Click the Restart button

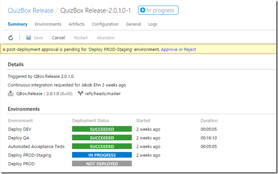pos(81,37)
